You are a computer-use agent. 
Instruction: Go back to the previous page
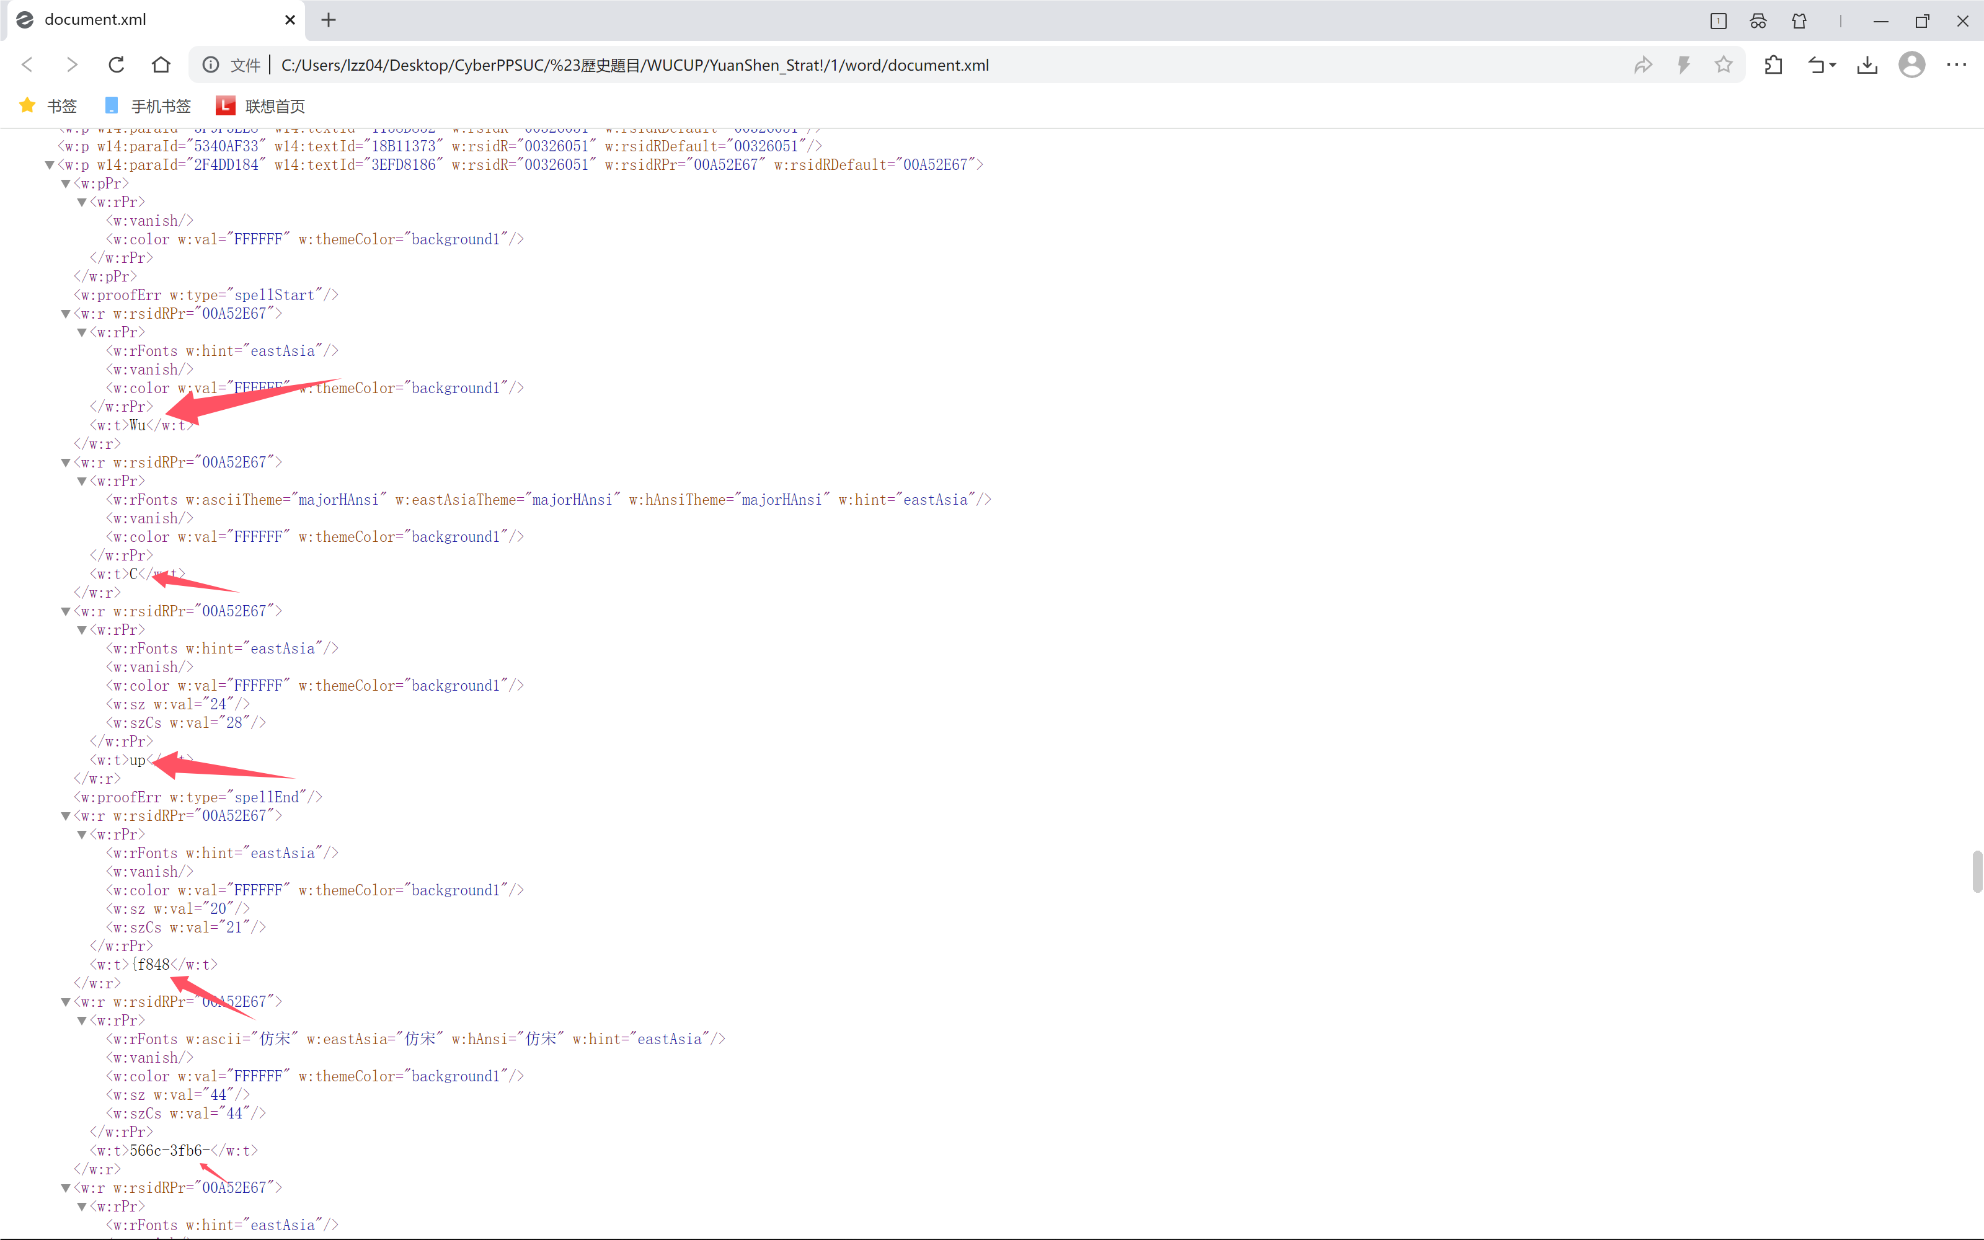coord(27,64)
